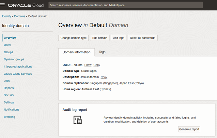
Task: Click the Edit domain button
Action: (x=100, y=38)
